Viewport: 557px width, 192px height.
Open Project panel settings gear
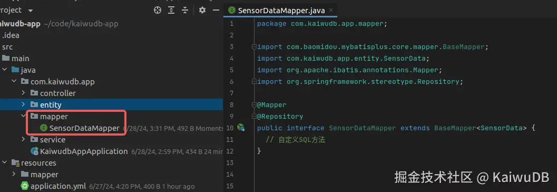202,11
